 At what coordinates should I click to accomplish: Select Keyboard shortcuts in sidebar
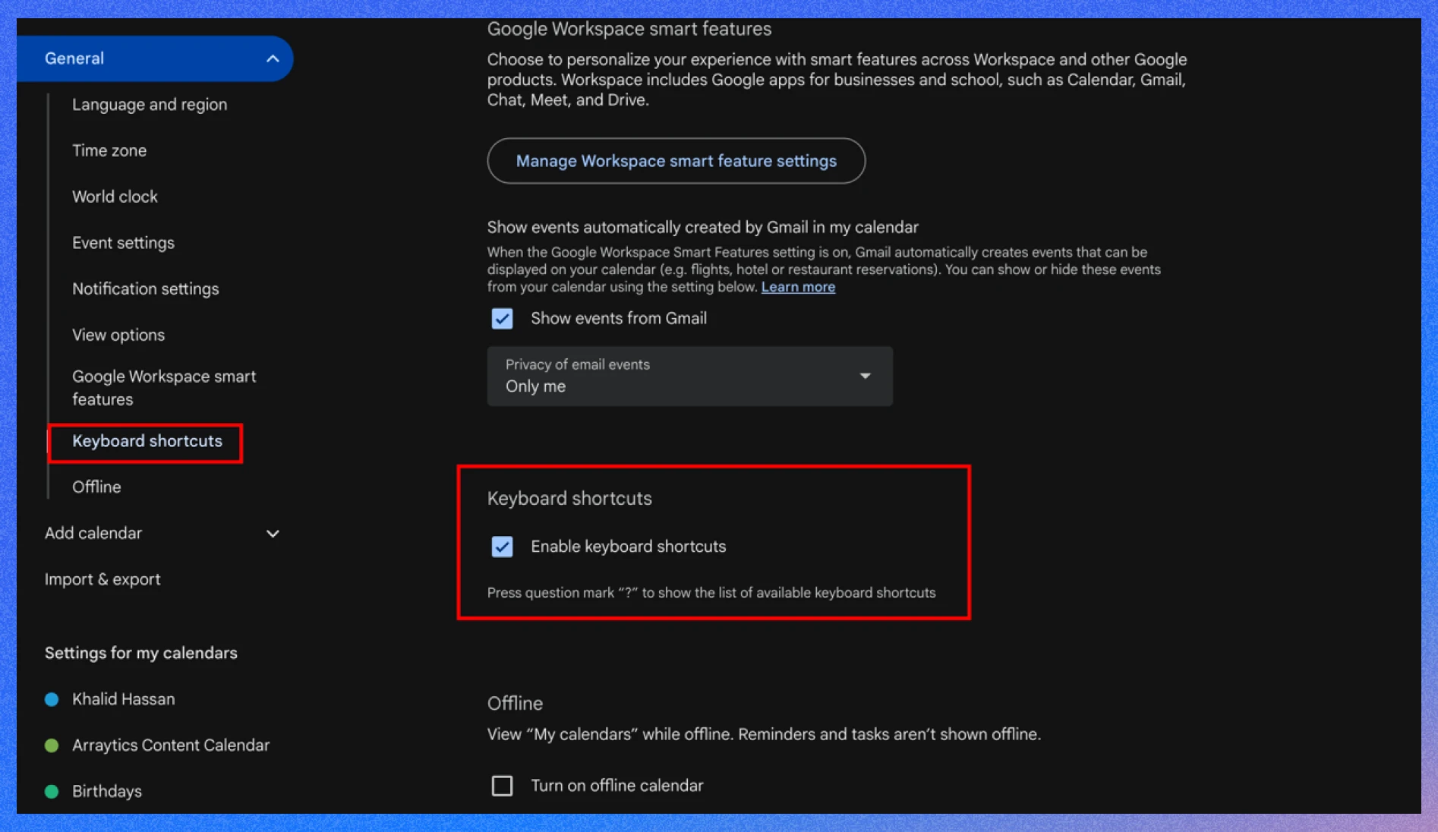(x=147, y=441)
